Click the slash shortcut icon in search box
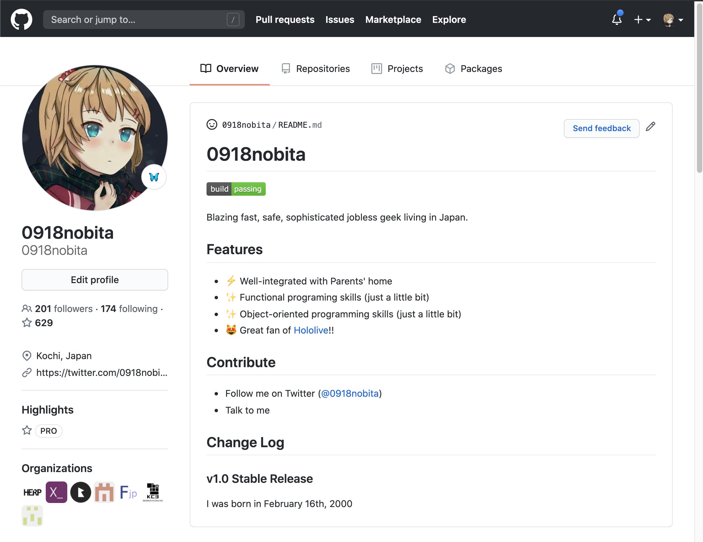Image resolution: width=703 pixels, height=542 pixels. [233, 20]
